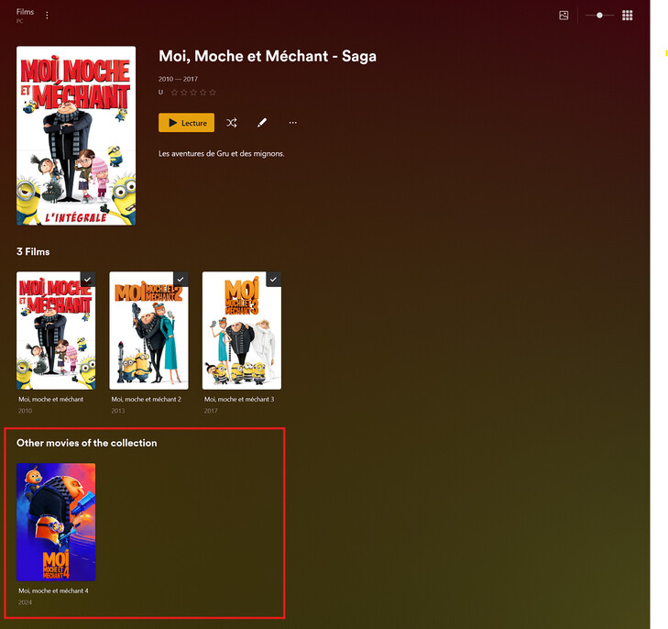Click the 2010 year under first film
Screen dimensions: 668x629
(25, 412)
